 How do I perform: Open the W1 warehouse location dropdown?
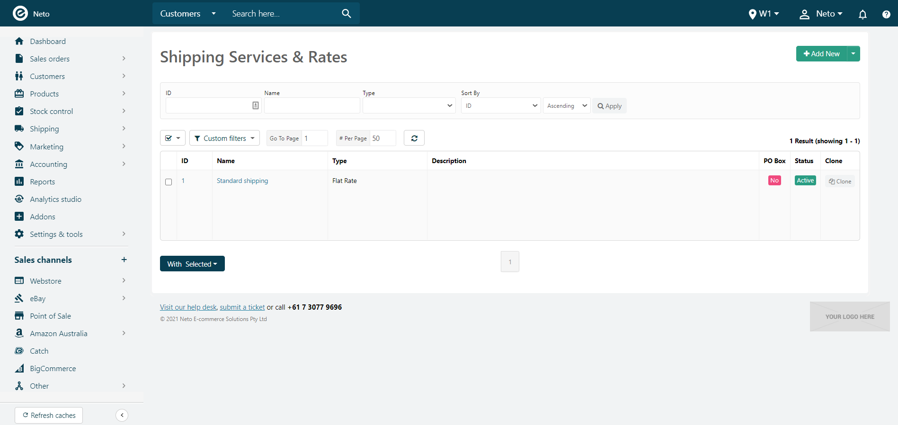[764, 14]
